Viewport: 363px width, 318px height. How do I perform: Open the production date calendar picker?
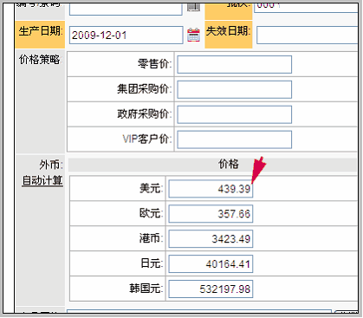pos(193,35)
